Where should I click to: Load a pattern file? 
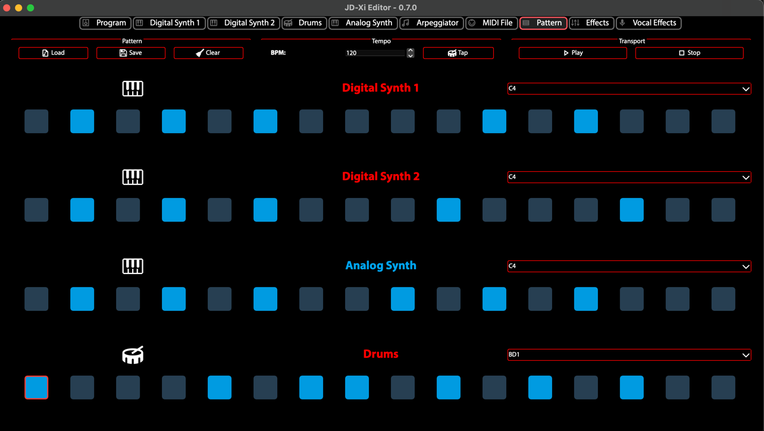point(54,53)
